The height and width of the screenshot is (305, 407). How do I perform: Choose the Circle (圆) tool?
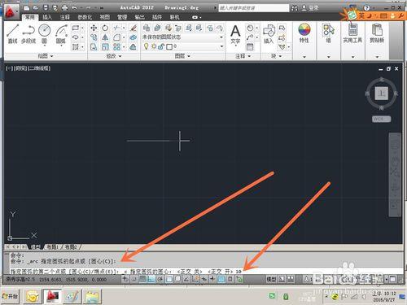[45, 33]
